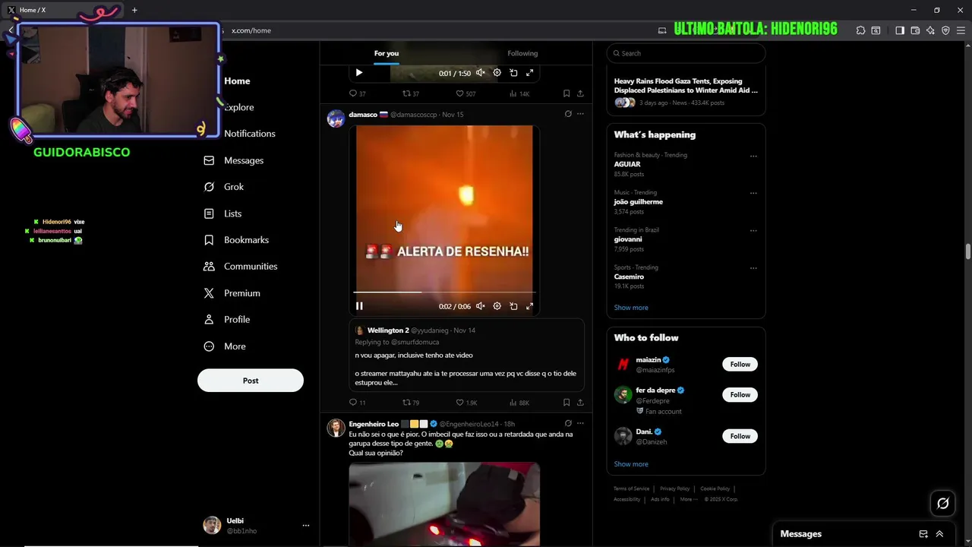972x547 pixels.
Task: Open the Grok explain icon on damasco's post
Action: pos(568,114)
